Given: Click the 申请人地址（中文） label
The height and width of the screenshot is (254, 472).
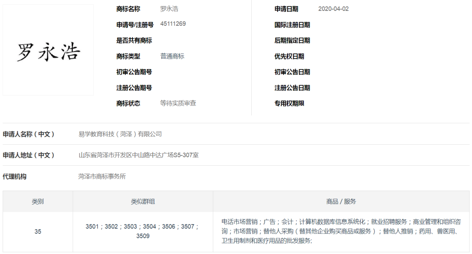Looking at the screenshot, I should (x=28, y=155).
